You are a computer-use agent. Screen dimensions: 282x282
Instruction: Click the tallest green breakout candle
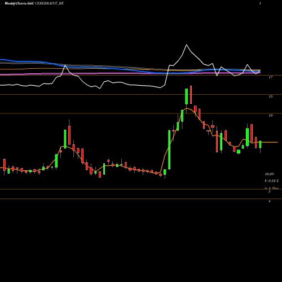(169, 149)
